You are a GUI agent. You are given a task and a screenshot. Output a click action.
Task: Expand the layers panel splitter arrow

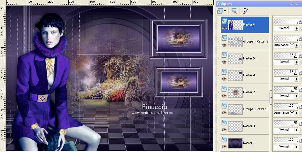(271, 97)
